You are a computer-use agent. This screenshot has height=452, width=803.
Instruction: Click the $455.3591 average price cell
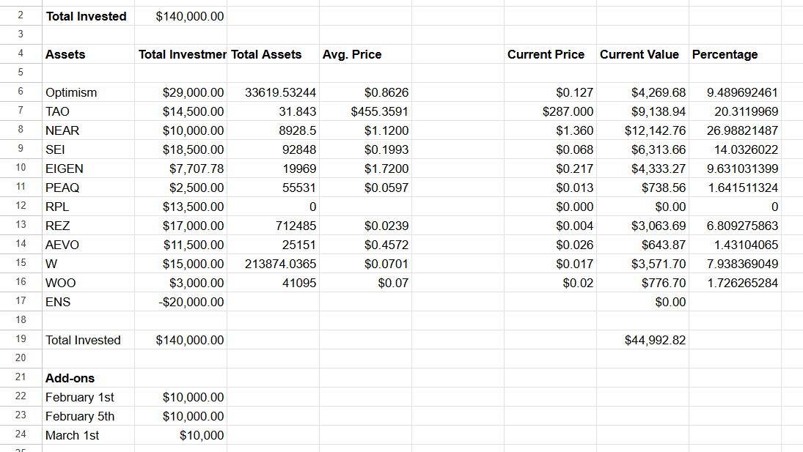pyautogui.click(x=365, y=111)
